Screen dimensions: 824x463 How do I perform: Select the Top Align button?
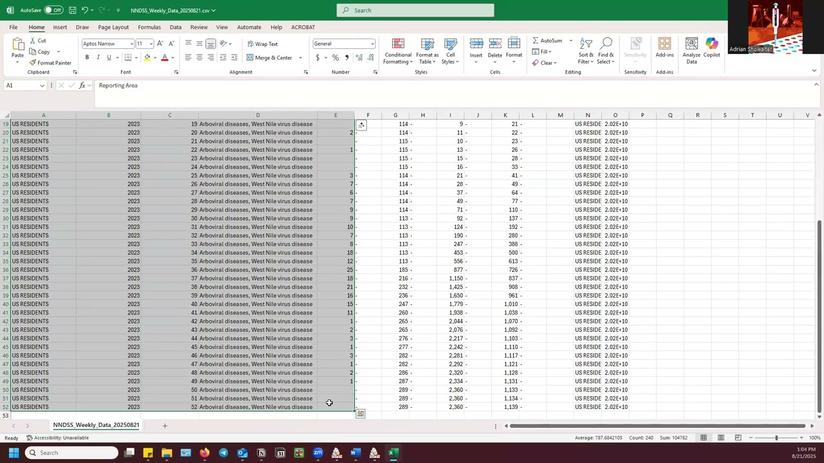(x=188, y=44)
